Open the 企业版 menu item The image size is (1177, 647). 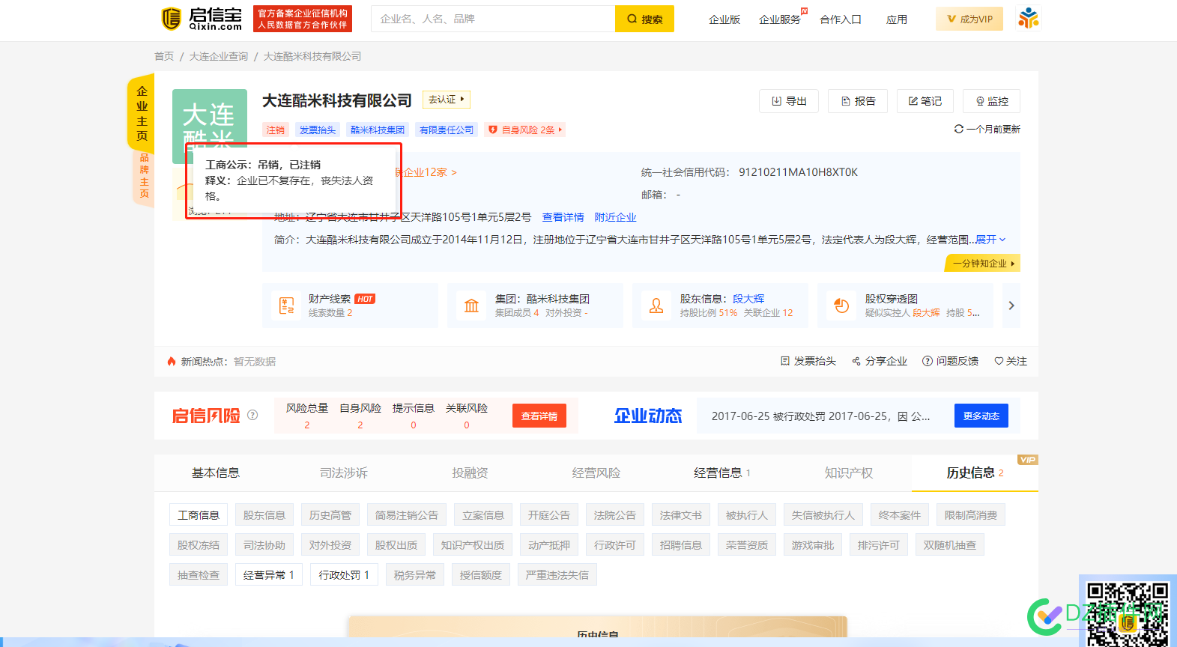[x=724, y=19]
